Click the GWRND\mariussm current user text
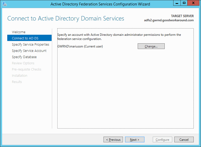Viewport: 201px width, 147px height. [80, 46]
